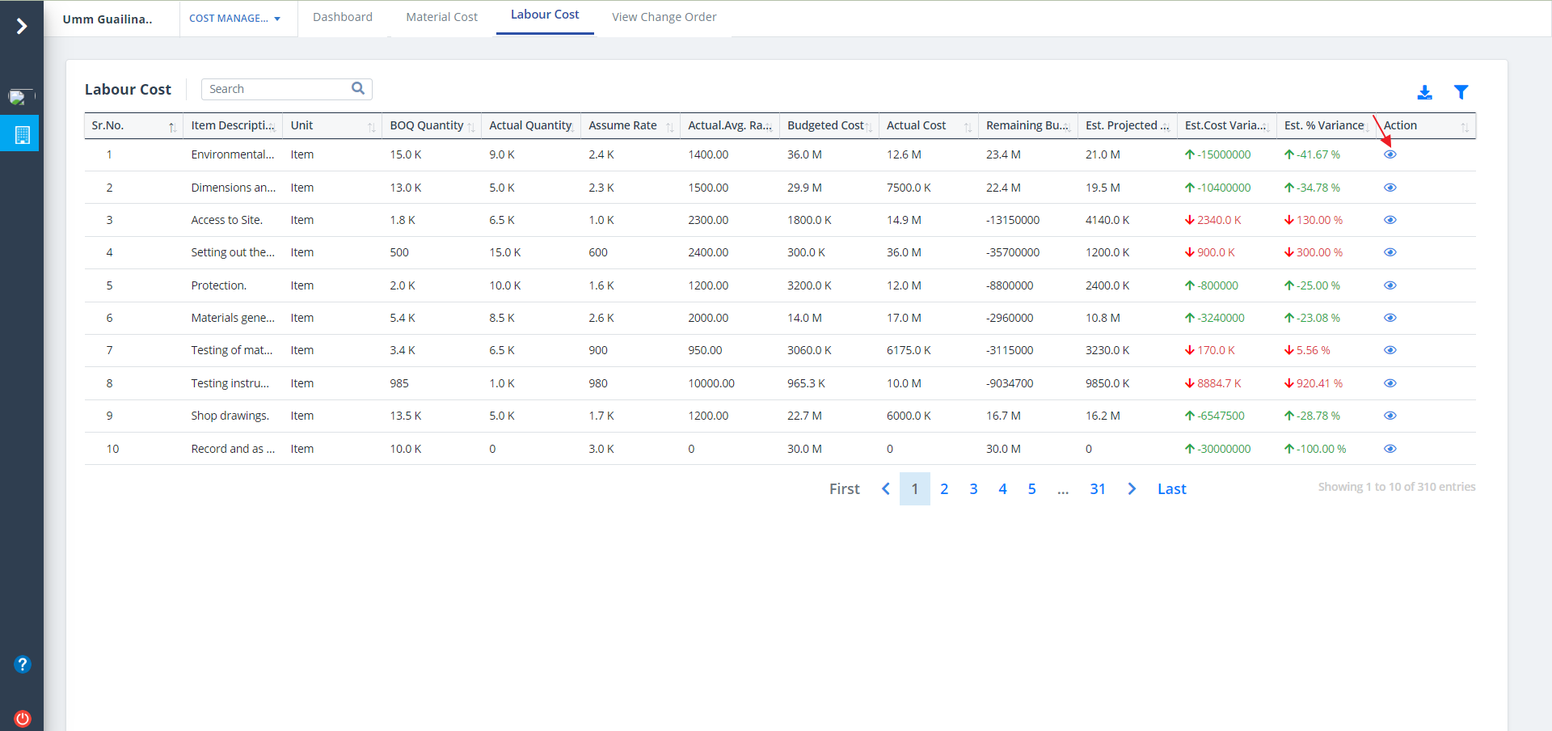This screenshot has width=1552, height=731.
Task: Select the building icon in sidebar
Action: click(22, 134)
